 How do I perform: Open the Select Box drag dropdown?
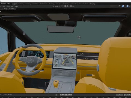tap(12, 9)
